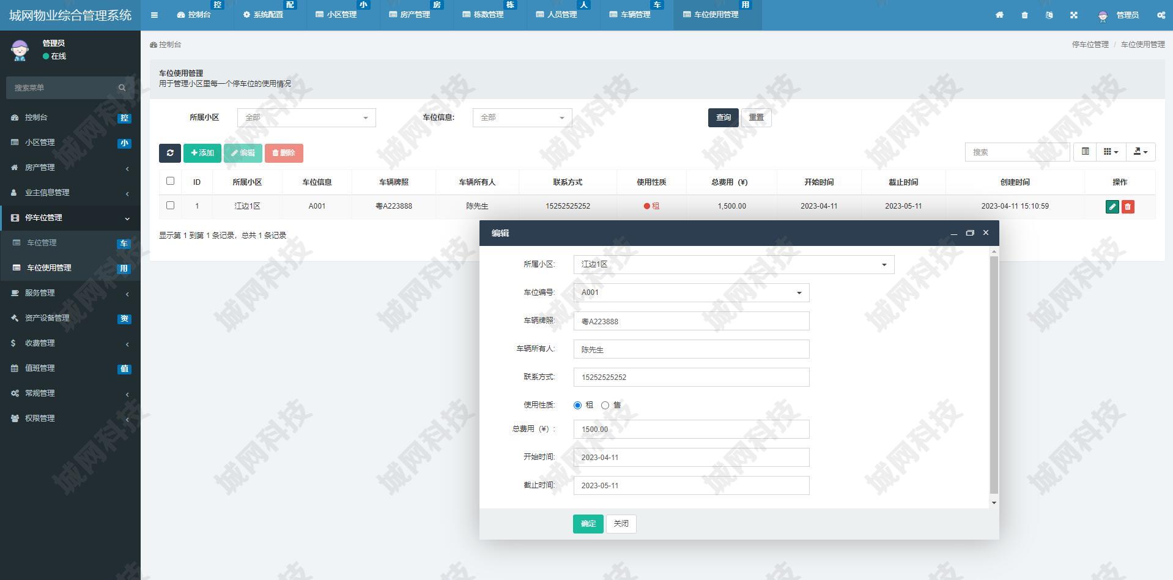
Task: Toggle card view icon in table toolbar
Action: pyautogui.click(x=1085, y=152)
